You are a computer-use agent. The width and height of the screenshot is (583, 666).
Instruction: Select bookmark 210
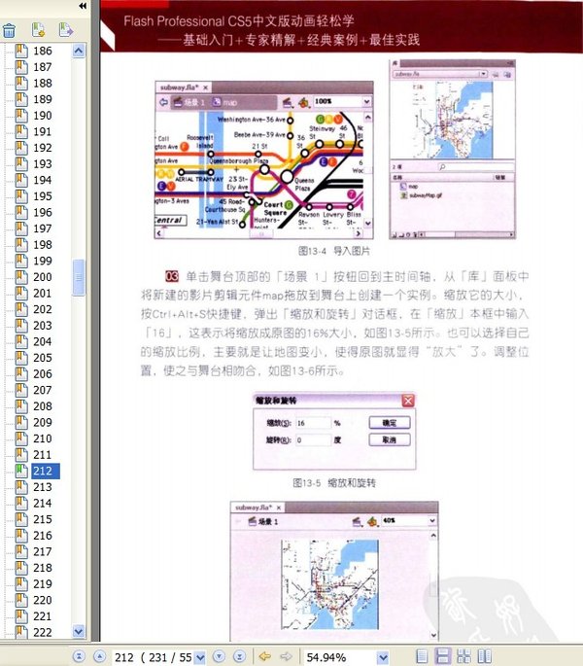43,438
